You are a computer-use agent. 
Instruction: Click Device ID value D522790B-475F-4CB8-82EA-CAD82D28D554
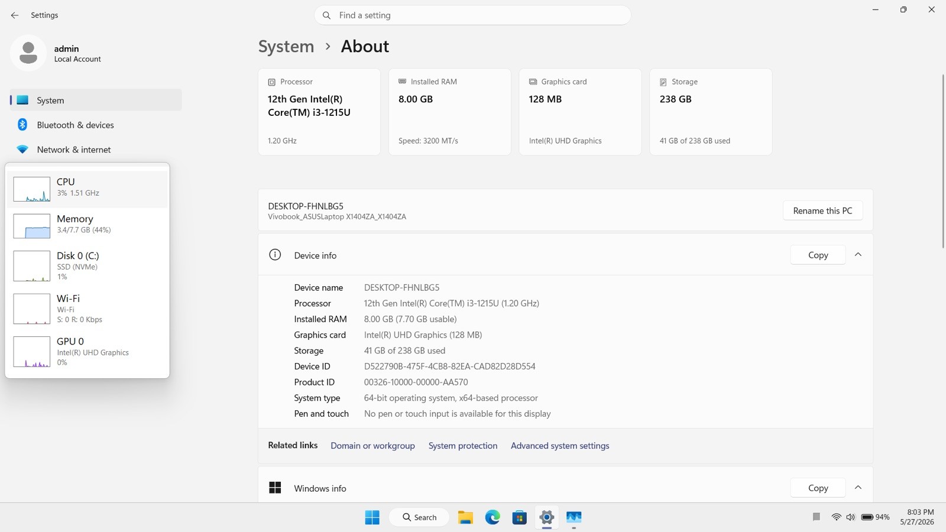450,366
